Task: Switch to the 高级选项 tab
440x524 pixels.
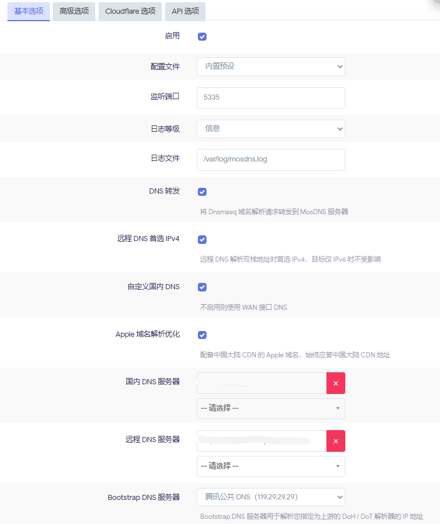Action: [x=74, y=11]
